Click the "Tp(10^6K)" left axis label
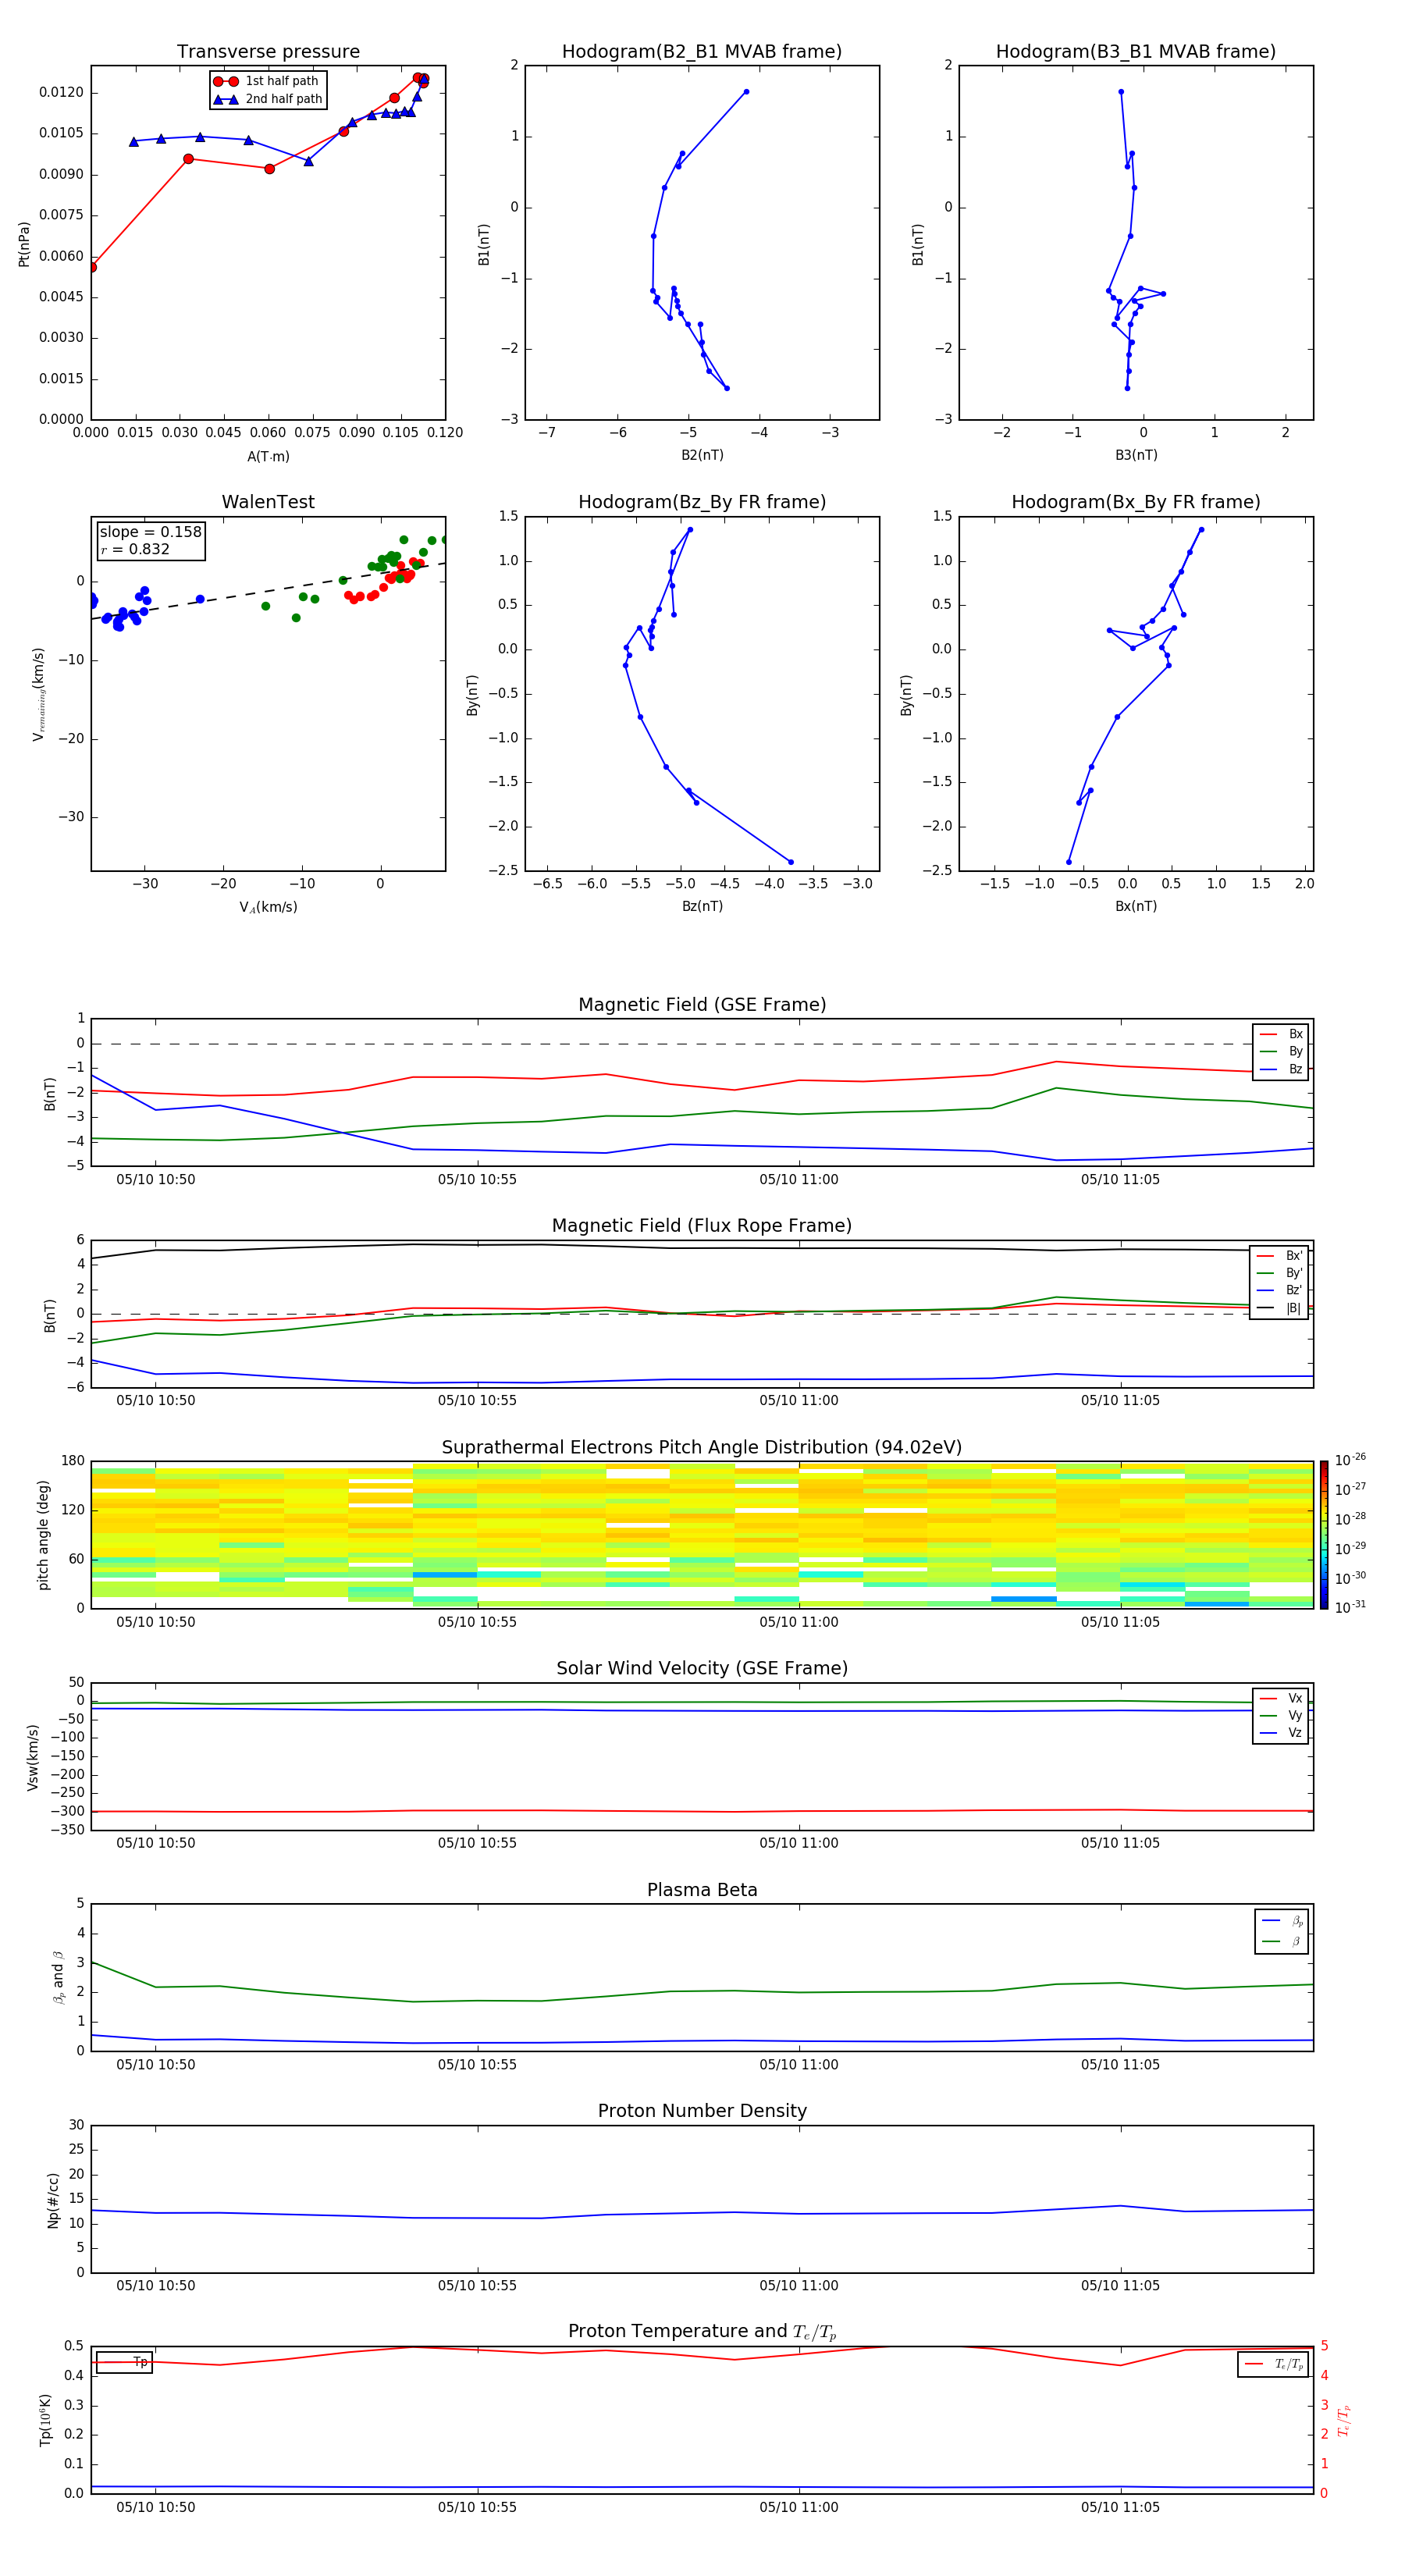This screenshot has height=2576, width=1405. [x=45, y=2420]
